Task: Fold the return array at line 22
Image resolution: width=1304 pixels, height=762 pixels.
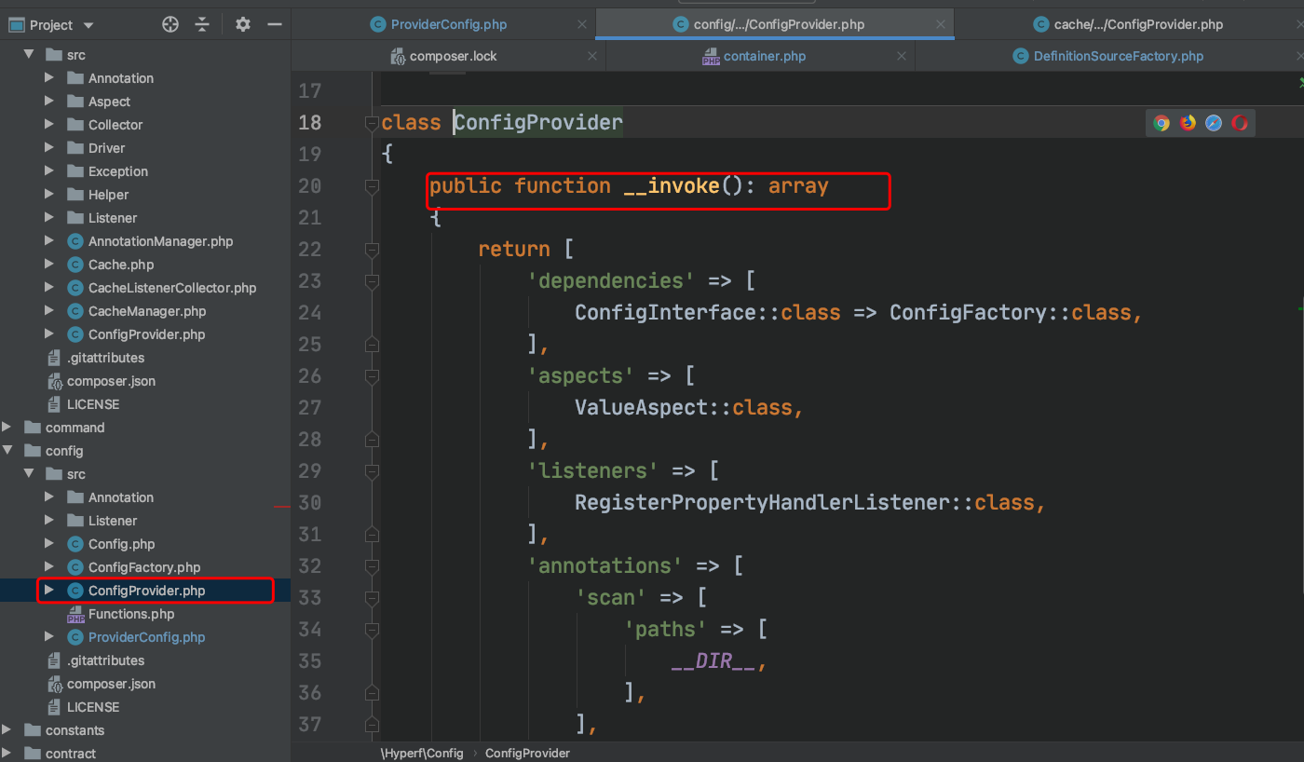Action: click(372, 250)
